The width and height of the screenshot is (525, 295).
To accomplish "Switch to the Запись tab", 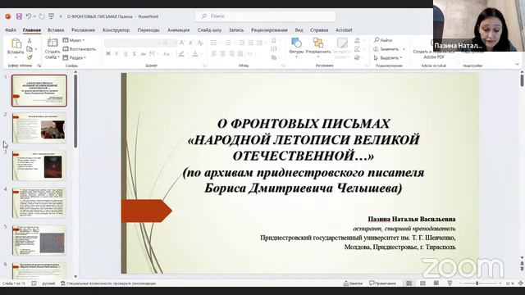I will point(236,30).
